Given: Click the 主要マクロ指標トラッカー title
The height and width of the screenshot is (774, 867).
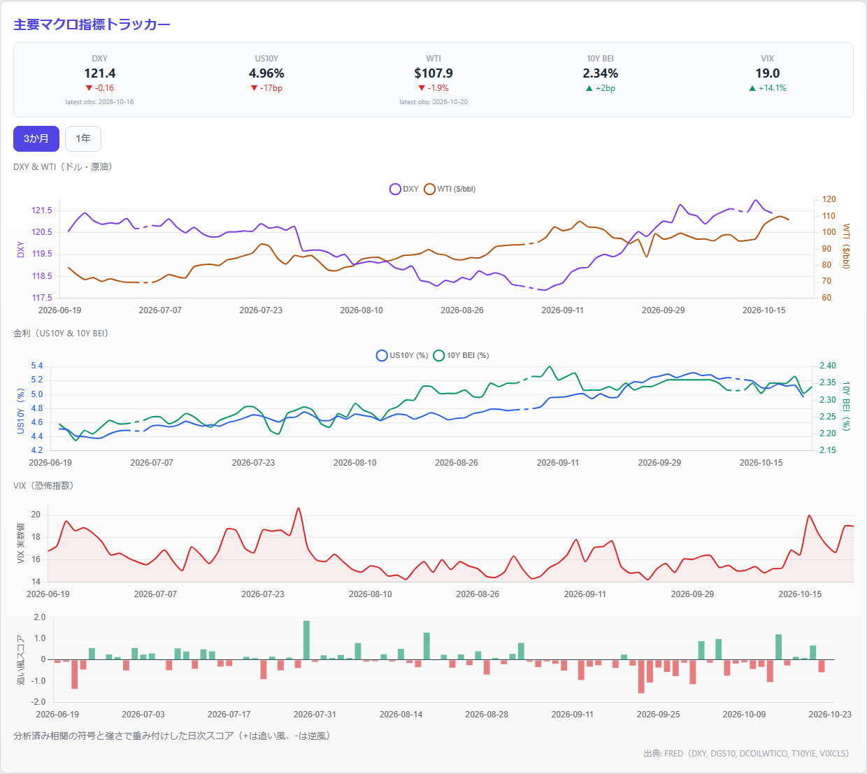Looking at the screenshot, I should (92, 24).
